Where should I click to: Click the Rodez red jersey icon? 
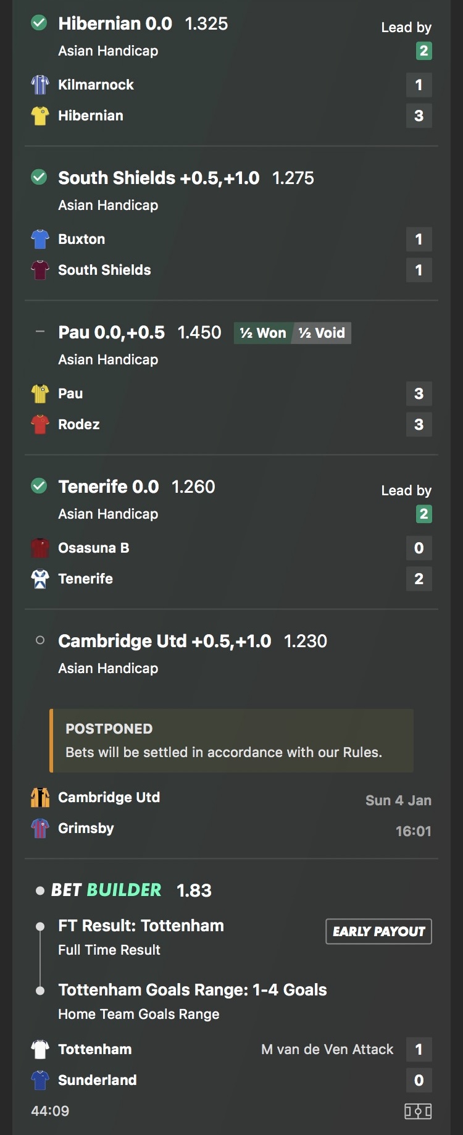(x=40, y=424)
